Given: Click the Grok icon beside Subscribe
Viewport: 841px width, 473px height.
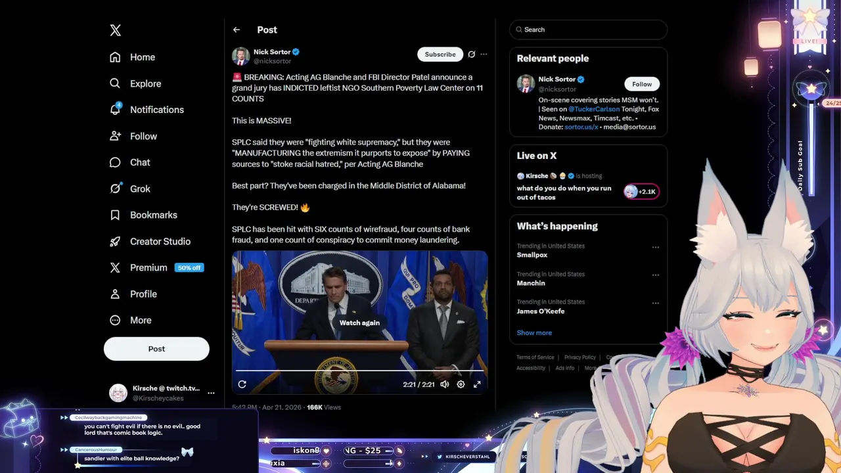Looking at the screenshot, I should [471, 55].
